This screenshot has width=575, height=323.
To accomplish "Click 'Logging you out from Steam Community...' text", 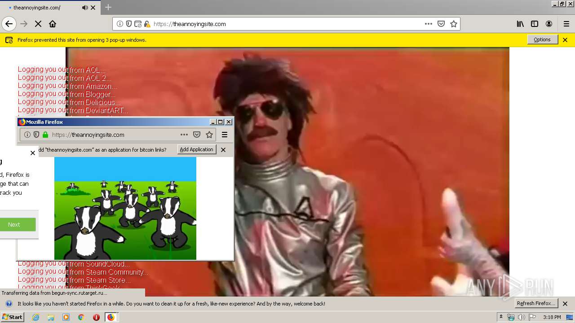I will tap(83, 272).
